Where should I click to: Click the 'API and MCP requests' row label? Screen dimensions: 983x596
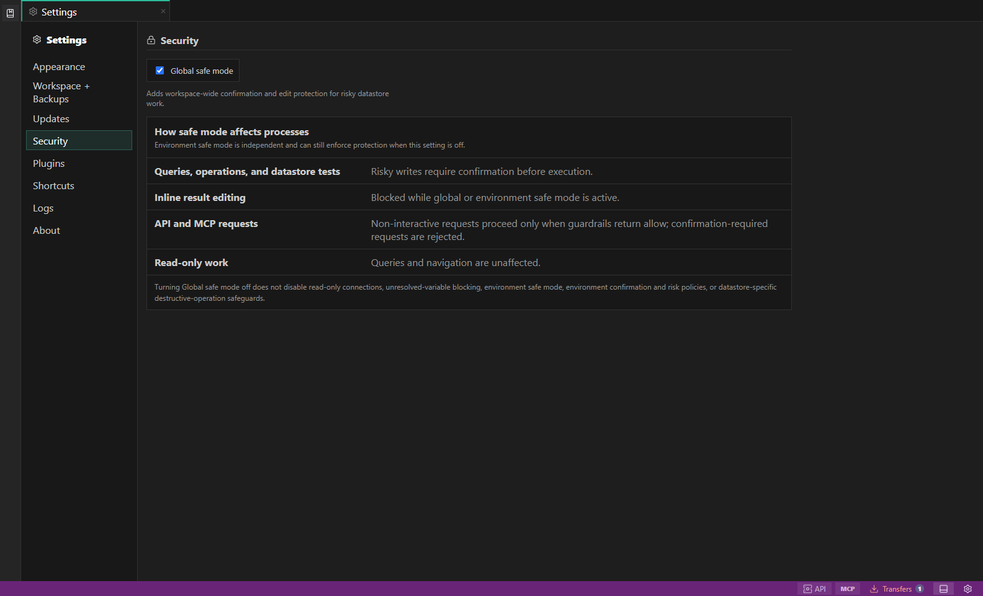pos(206,224)
